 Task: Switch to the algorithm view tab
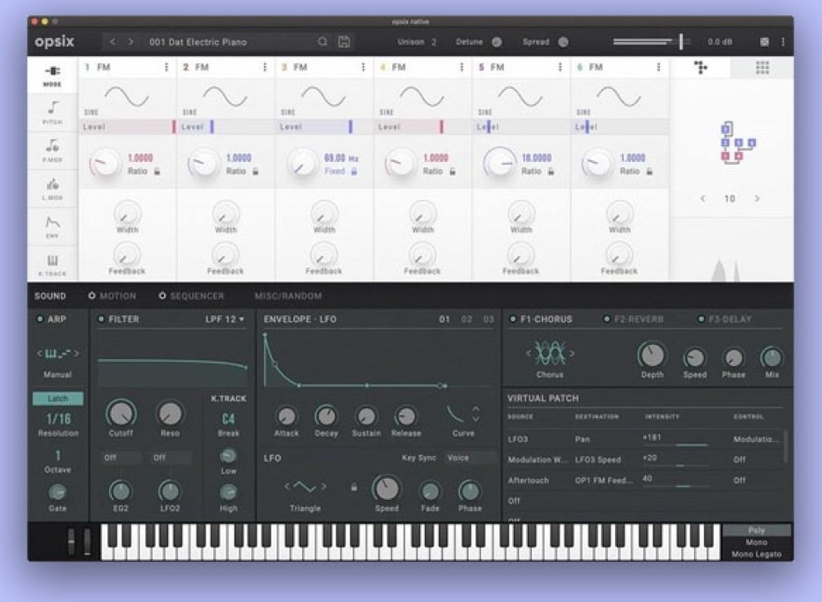pos(700,68)
